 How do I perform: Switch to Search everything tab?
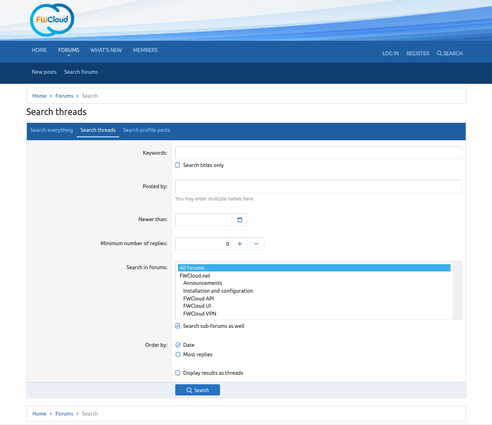tap(51, 130)
